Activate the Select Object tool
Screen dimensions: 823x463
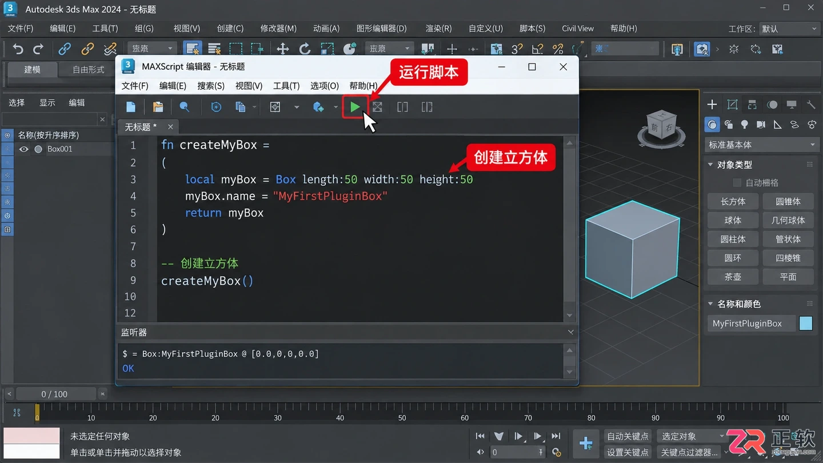tap(193, 49)
